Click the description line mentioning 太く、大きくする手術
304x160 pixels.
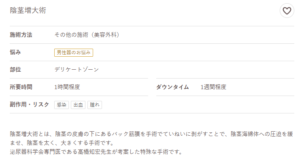(62, 143)
